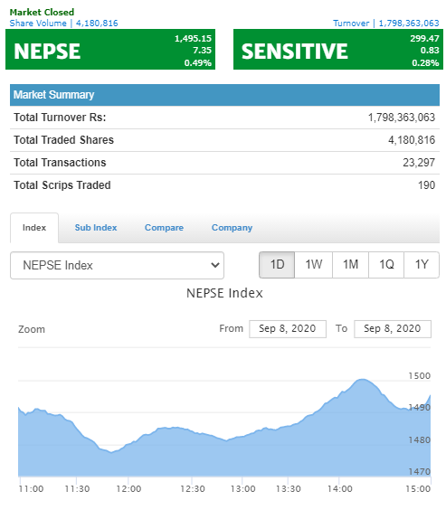Click the Total Turnover Rs row
Viewport: 446px width, 510px height.
point(224,118)
